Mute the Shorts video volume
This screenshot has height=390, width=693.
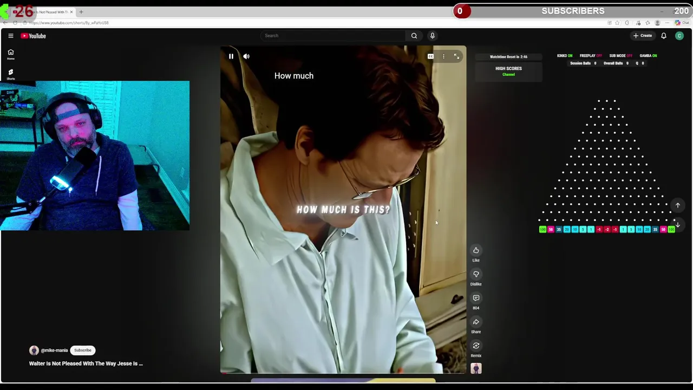(x=246, y=56)
